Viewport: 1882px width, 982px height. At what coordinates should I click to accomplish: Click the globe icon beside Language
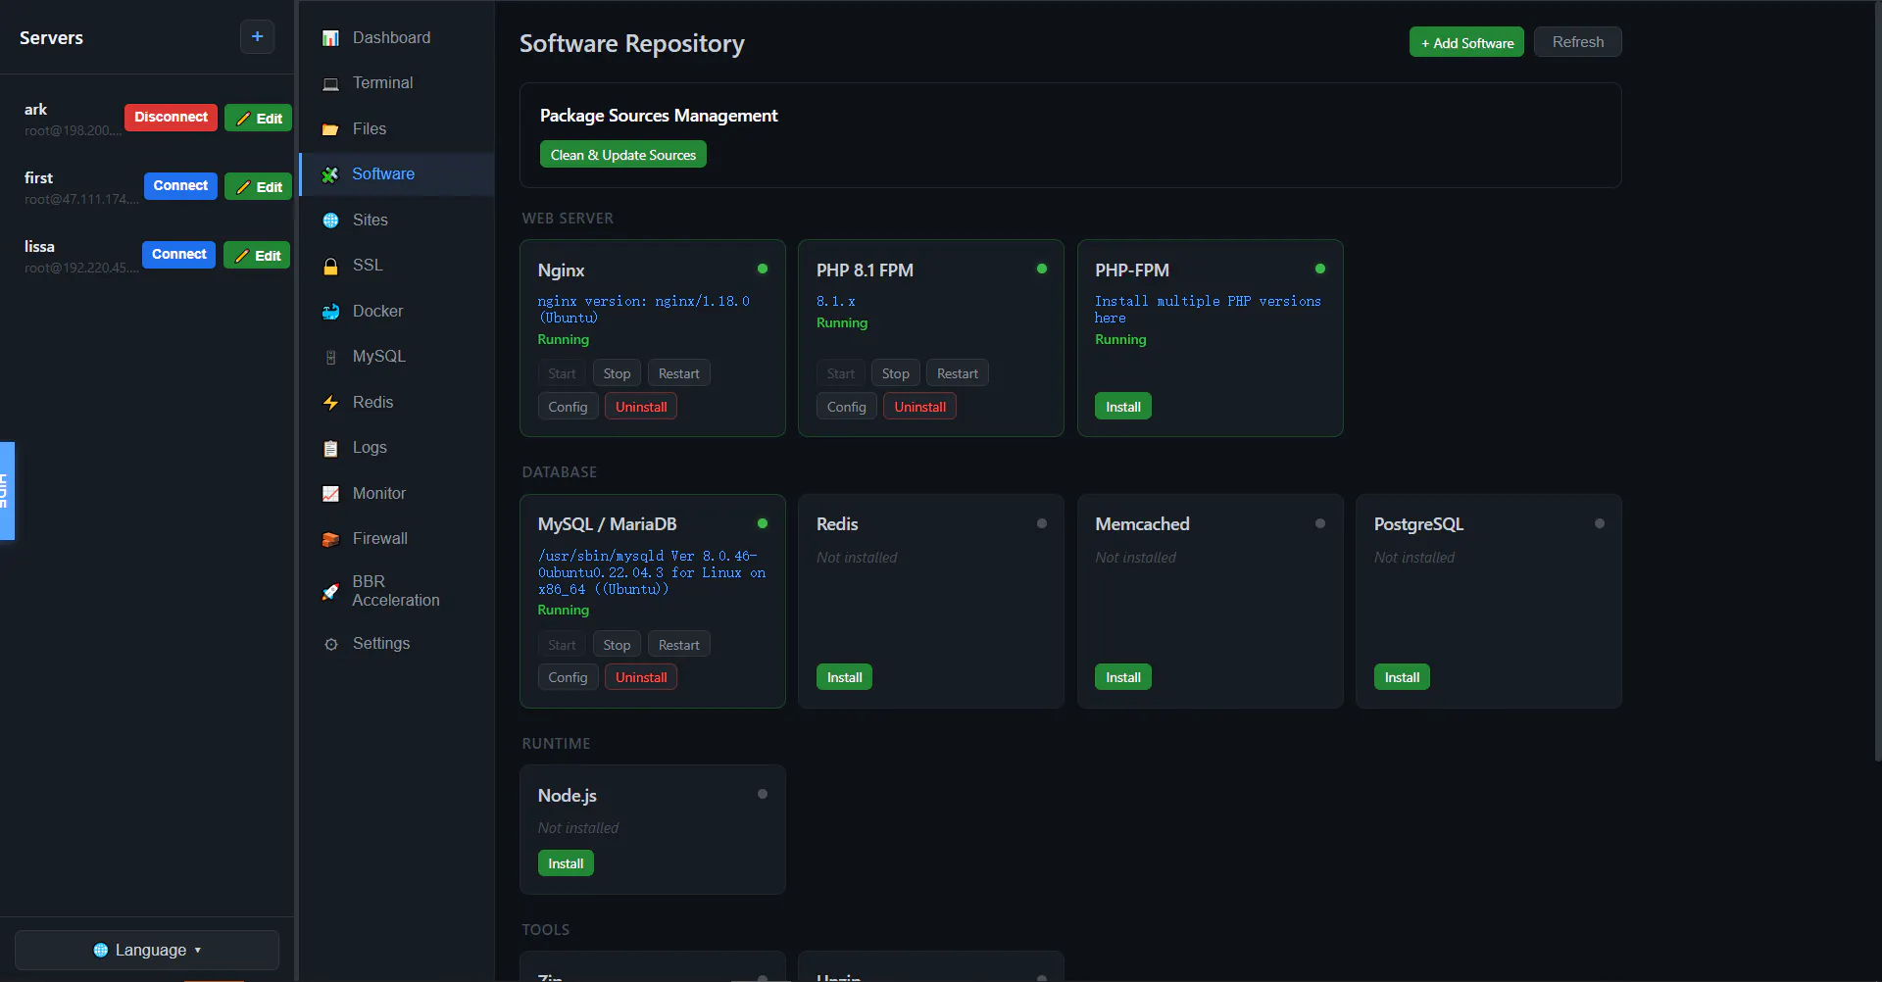(x=100, y=950)
